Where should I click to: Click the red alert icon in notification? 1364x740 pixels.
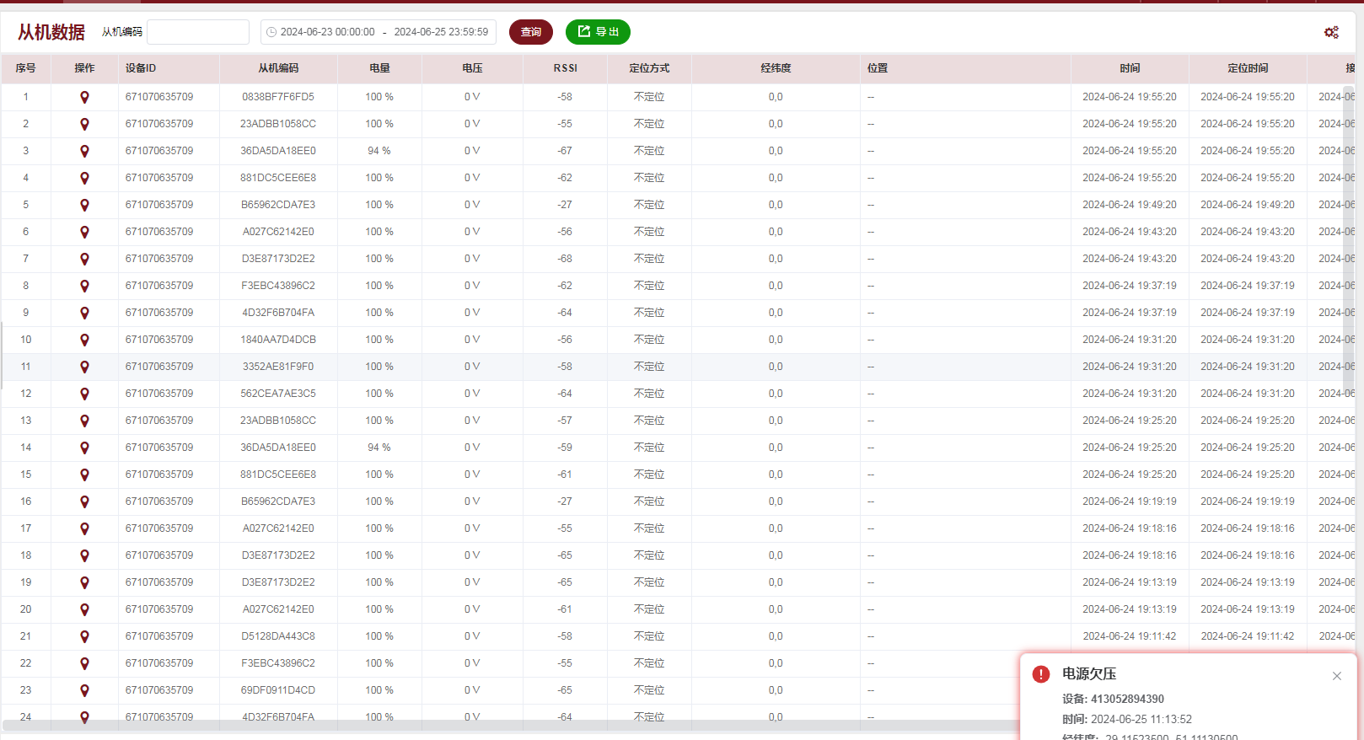coord(1041,674)
